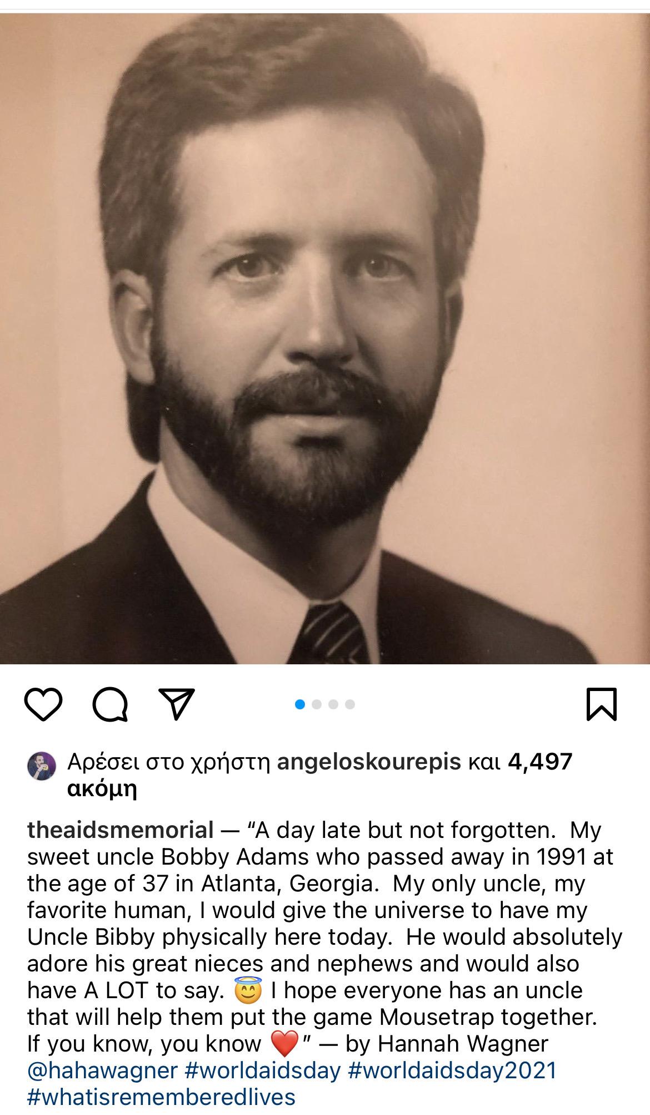Visit the @hahawagner mention
The height and width of the screenshot is (1115, 650).
[x=102, y=1070]
